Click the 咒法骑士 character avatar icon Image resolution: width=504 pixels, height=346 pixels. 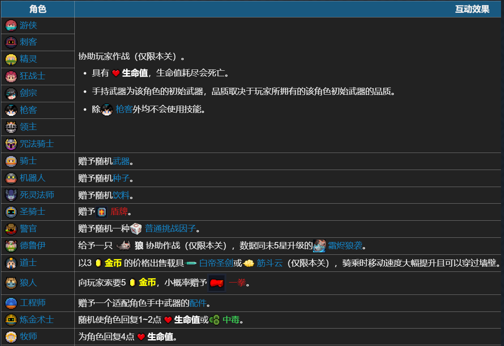(11, 144)
